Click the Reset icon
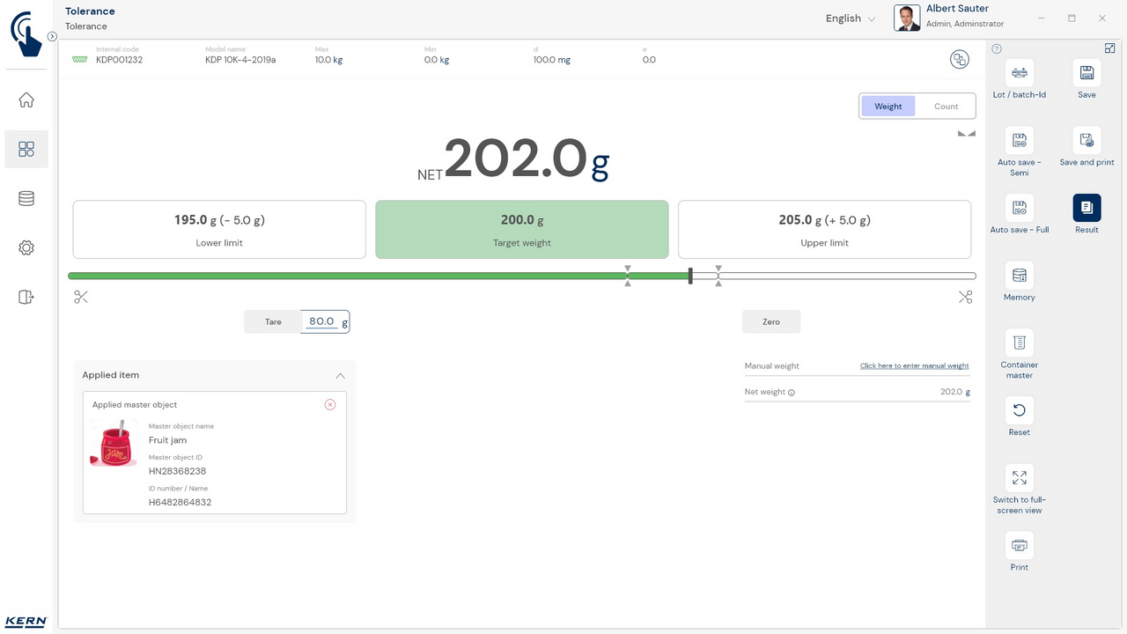Viewport: 1127px width, 634px height. coord(1019,410)
